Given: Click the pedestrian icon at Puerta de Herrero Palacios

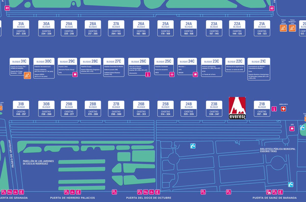Looking at the screenshot, I should 78,192.
